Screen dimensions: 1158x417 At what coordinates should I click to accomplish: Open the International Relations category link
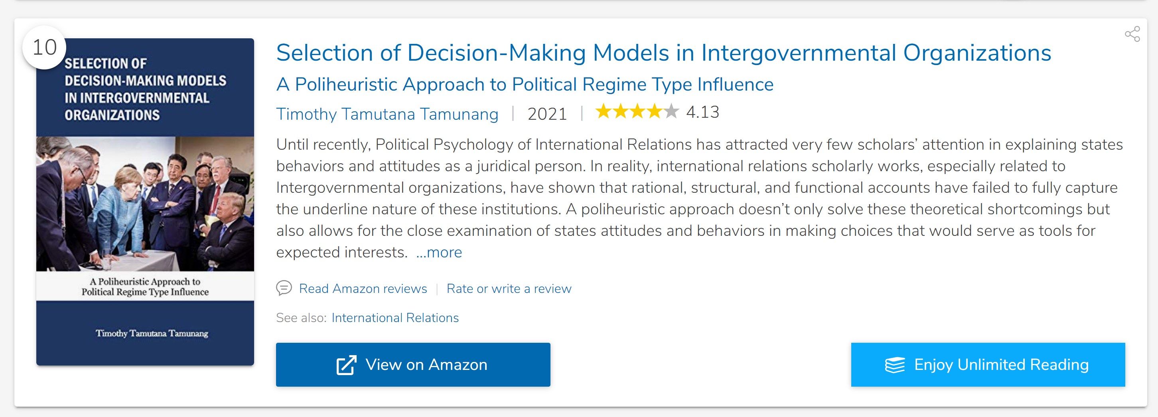pyautogui.click(x=395, y=318)
